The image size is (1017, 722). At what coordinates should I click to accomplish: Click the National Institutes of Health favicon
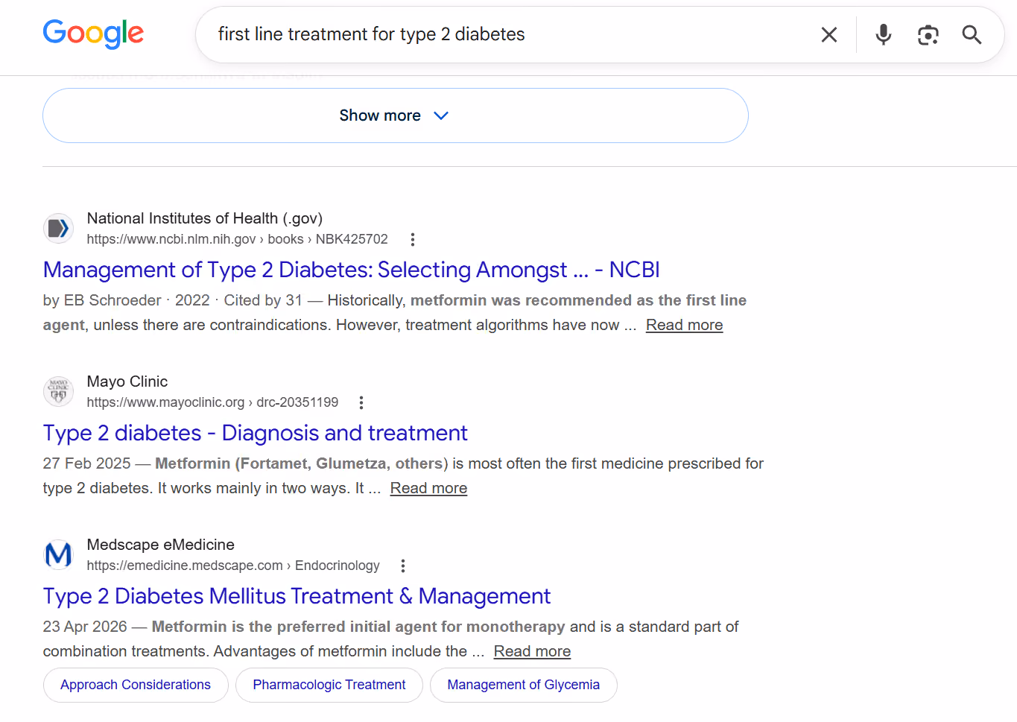pyautogui.click(x=58, y=228)
